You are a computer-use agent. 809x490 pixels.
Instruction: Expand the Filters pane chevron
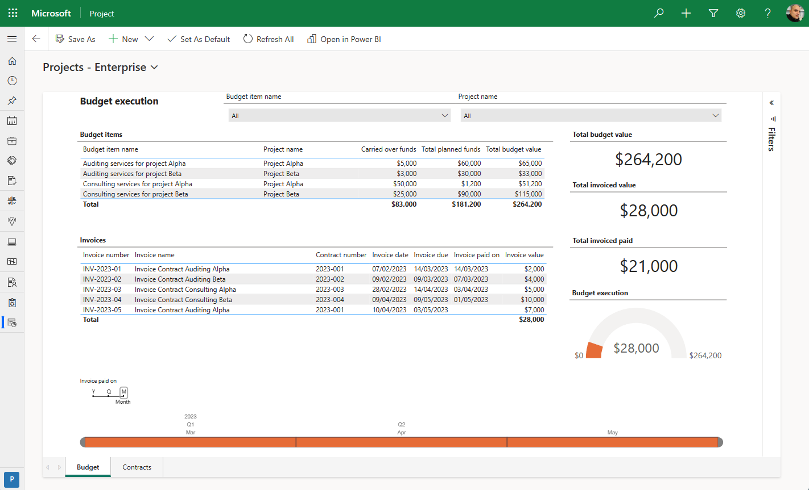point(771,103)
